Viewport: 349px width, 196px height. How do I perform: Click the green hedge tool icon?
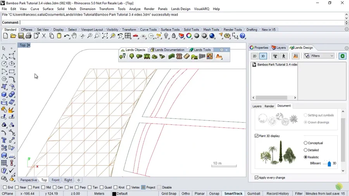pyautogui.click(x=171, y=57)
